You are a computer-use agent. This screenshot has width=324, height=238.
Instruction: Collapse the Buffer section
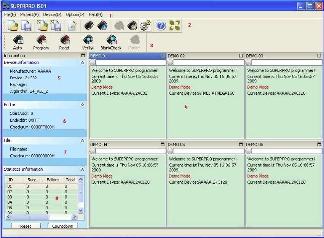pyautogui.click(x=82, y=105)
